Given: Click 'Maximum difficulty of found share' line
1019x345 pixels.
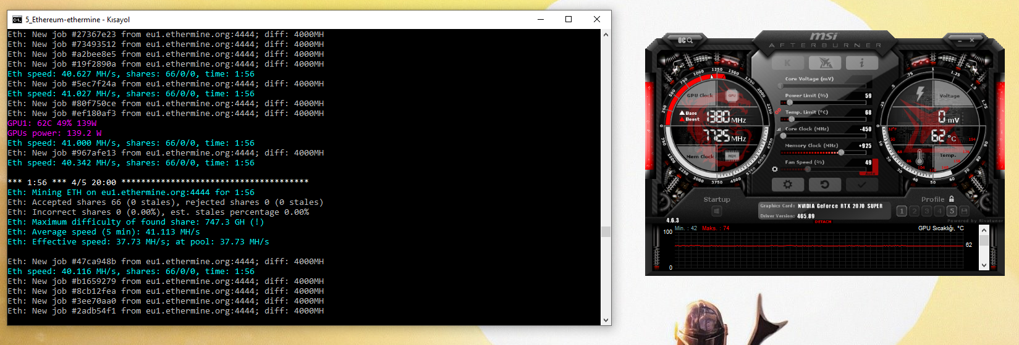Looking at the screenshot, I should (136, 222).
